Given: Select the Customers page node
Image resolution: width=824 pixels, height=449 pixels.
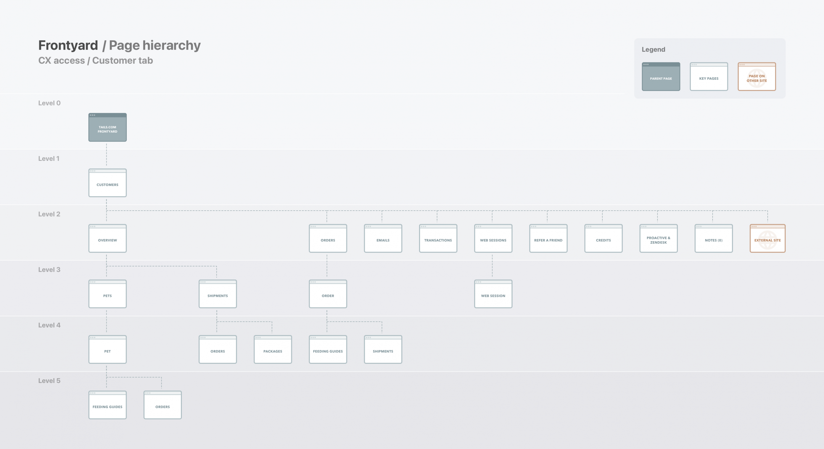Looking at the screenshot, I should (108, 183).
